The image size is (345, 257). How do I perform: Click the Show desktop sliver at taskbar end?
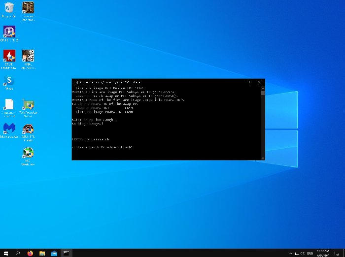[x=344, y=253]
